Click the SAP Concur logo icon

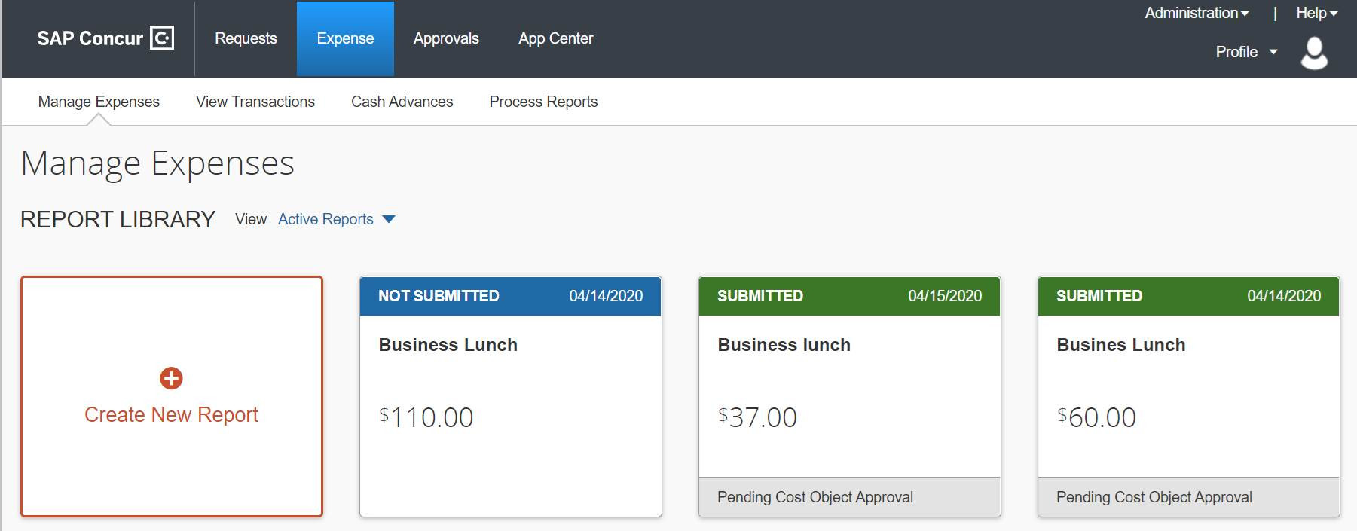162,38
